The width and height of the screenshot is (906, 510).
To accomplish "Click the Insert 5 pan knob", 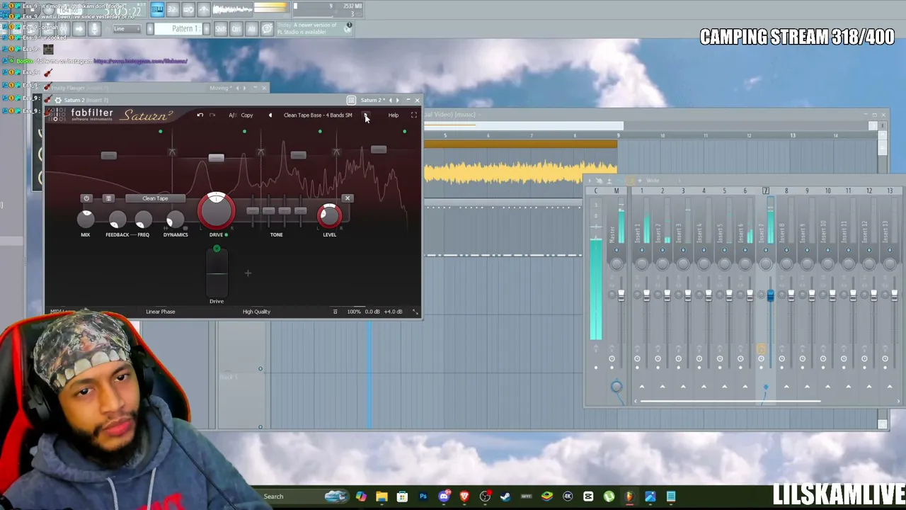I will click(724, 264).
